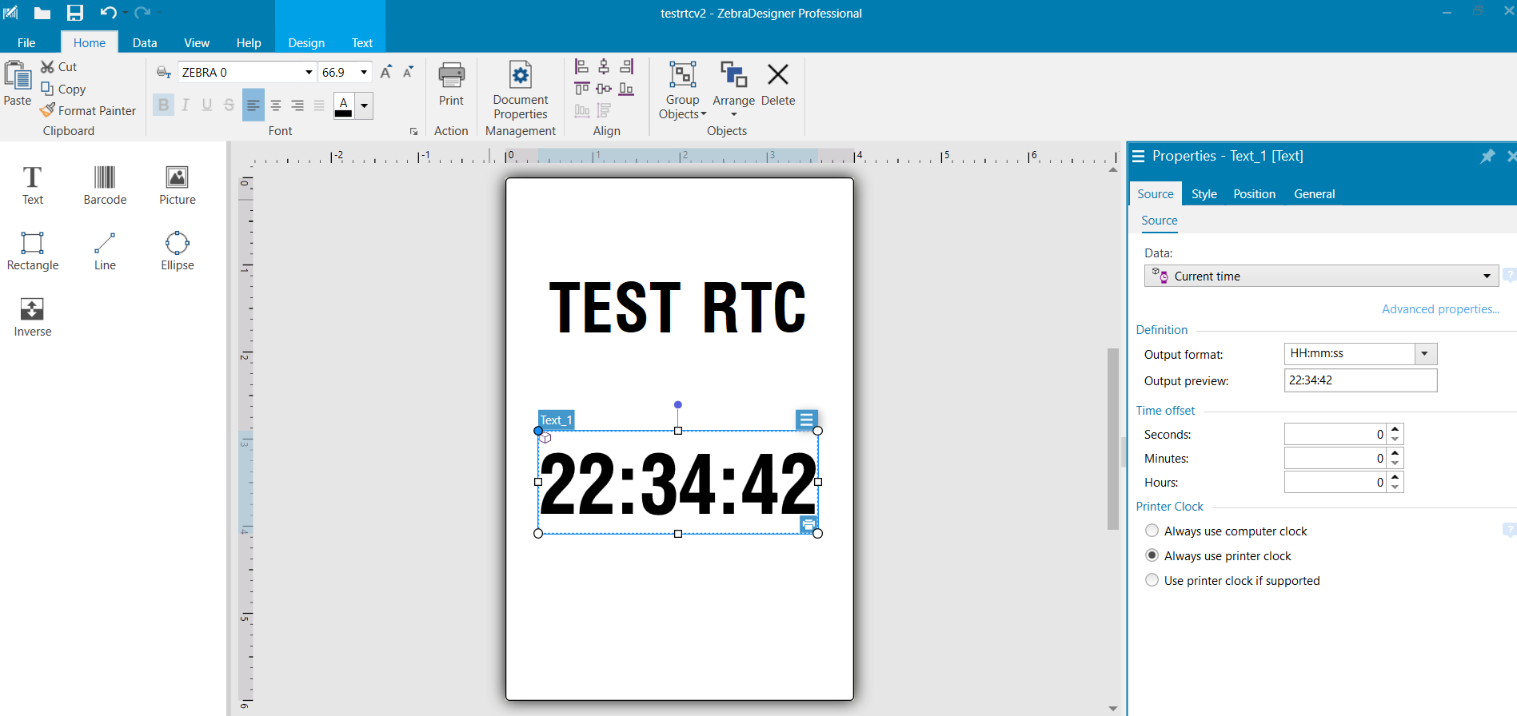Open the Position tab in Properties

1254,194
